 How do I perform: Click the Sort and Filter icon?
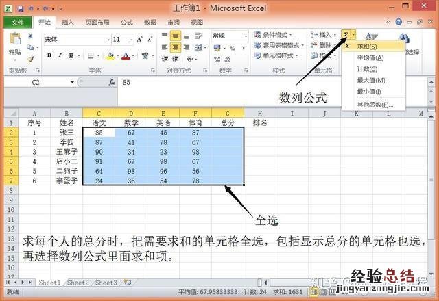coord(372,37)
